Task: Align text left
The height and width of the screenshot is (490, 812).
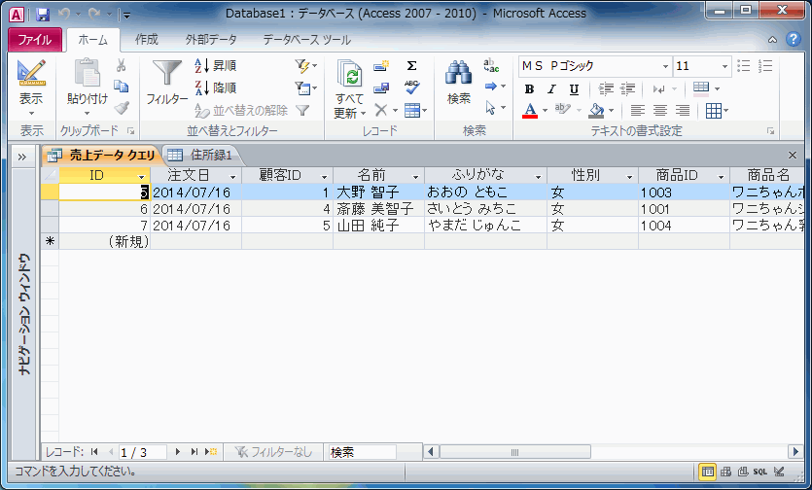Action: [x=638, y=110]
